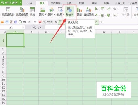Expand the quick access toolbar customize arrow
This screenshot has height=105, width=138.
tap(35, 22)
